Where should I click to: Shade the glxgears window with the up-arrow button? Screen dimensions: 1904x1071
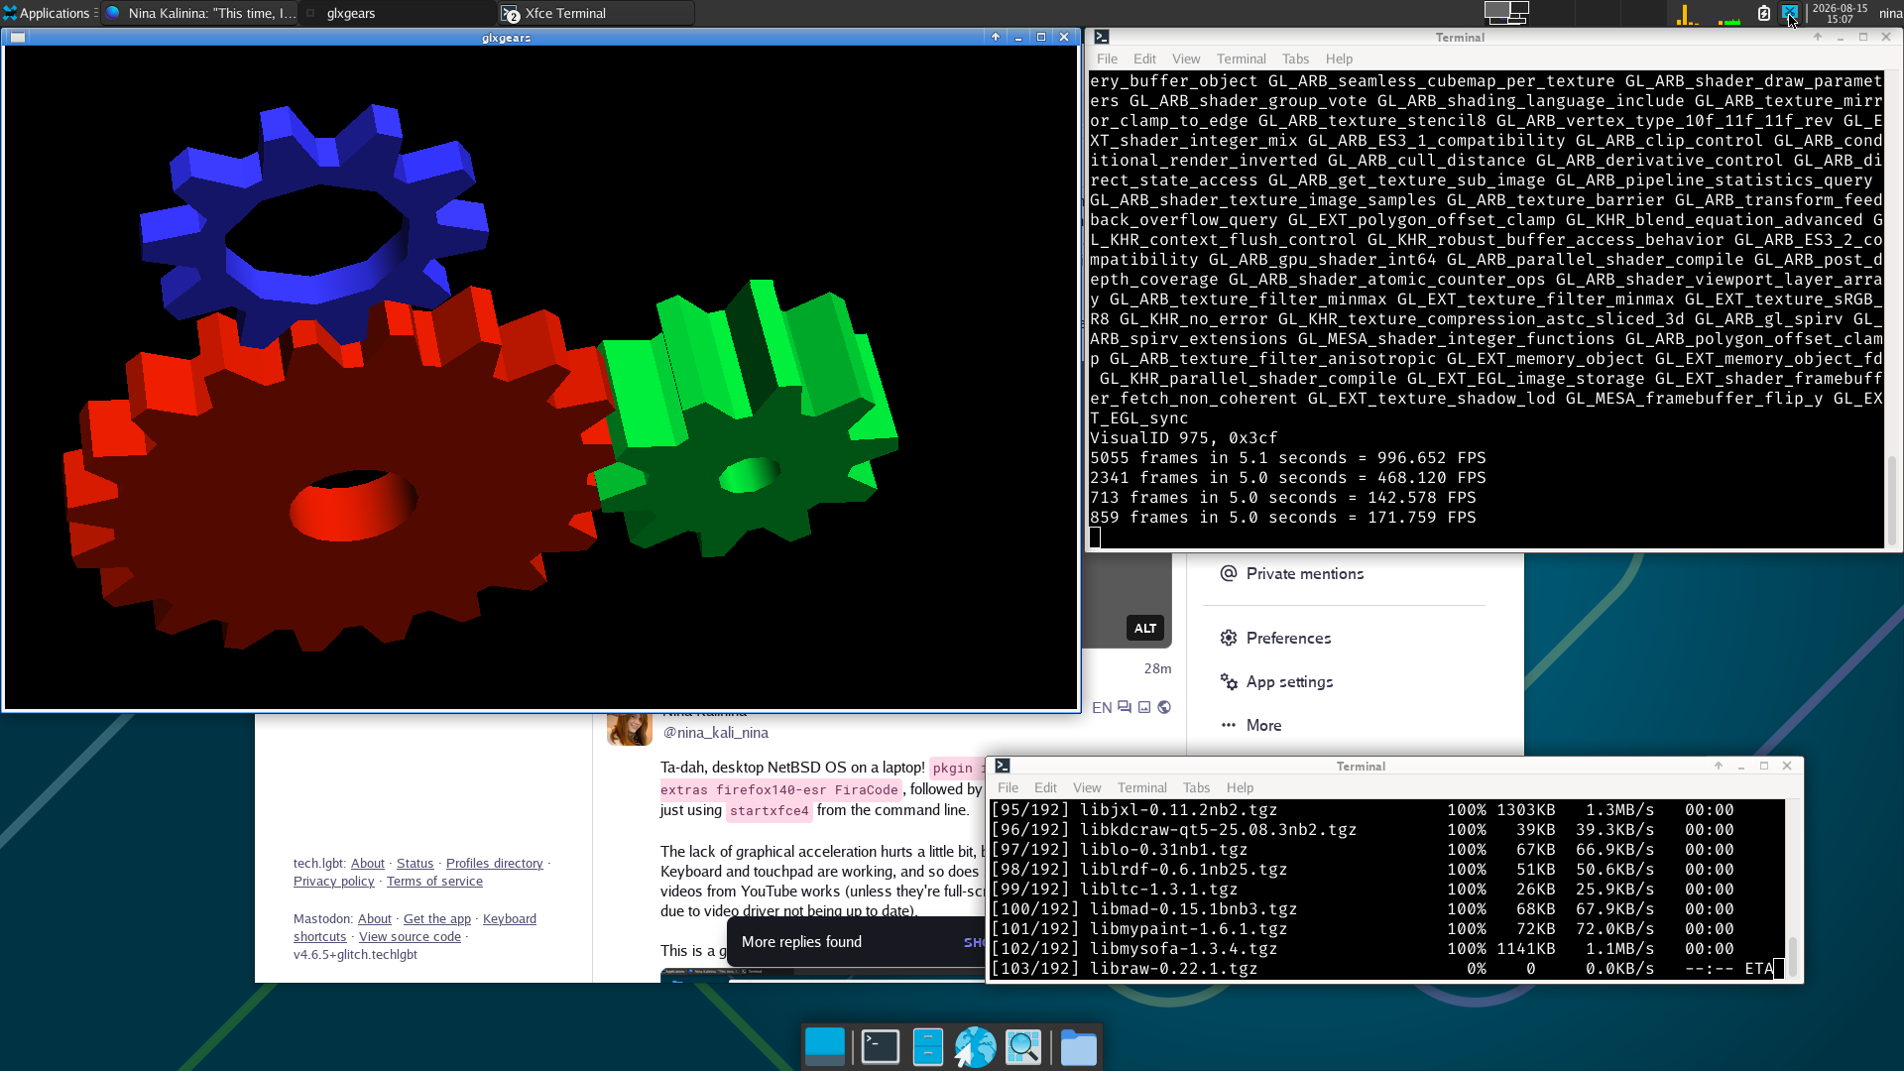(x=996, y=37)
